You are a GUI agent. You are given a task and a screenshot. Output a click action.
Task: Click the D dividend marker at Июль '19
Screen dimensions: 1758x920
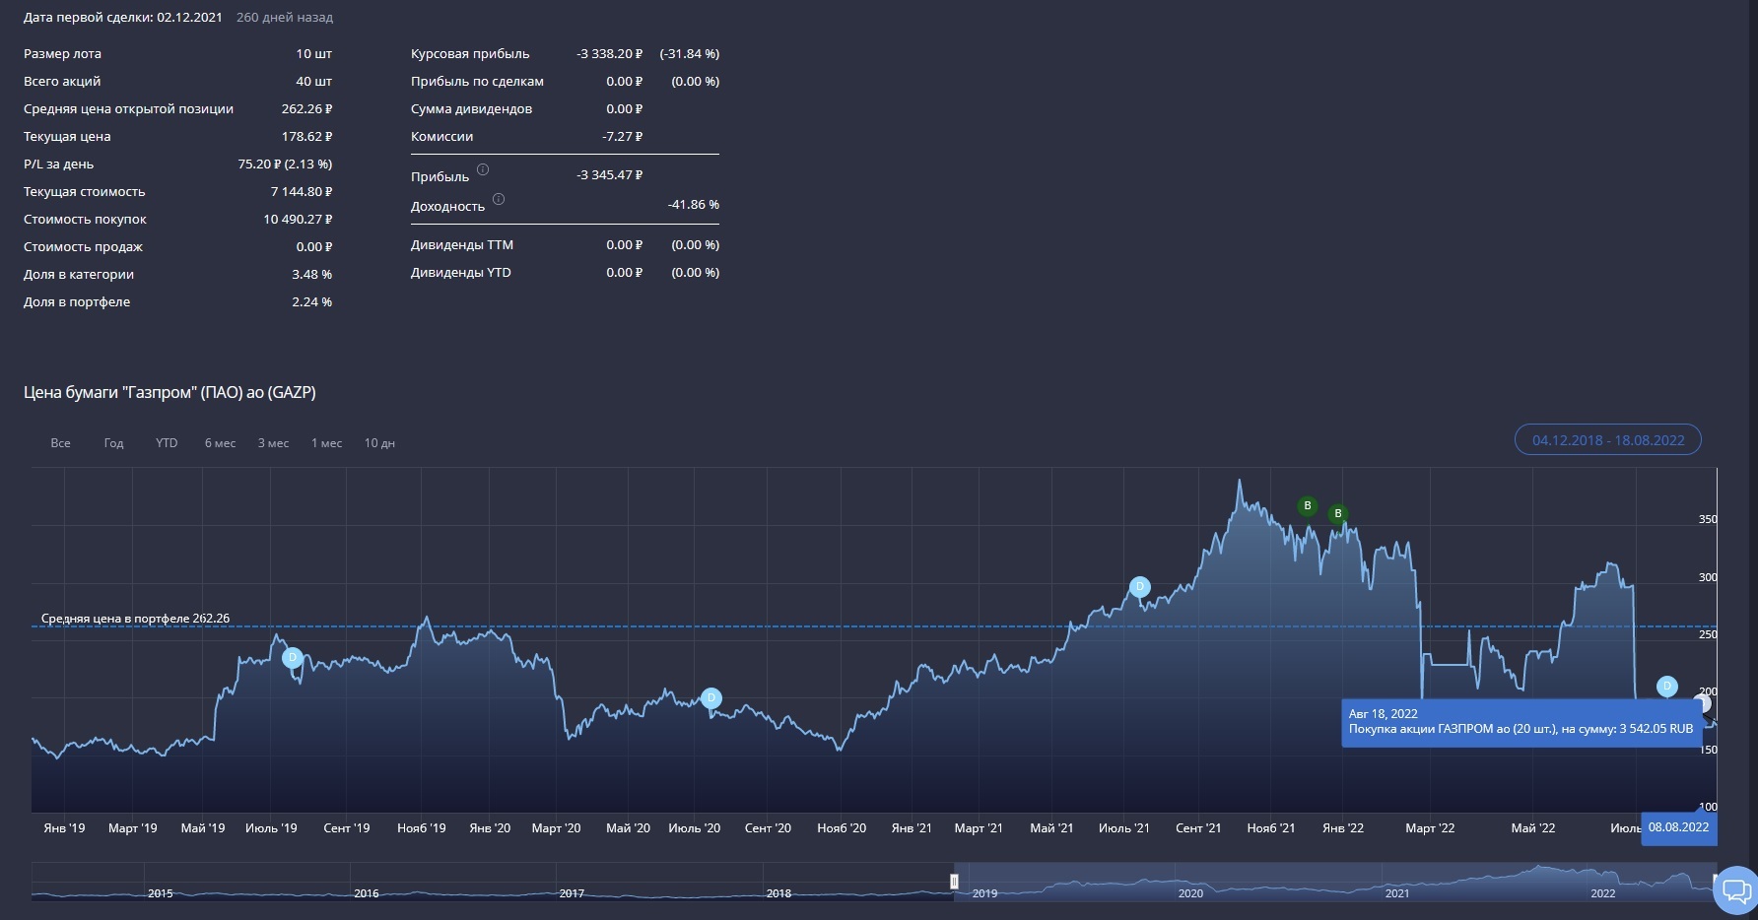click(x=292, y=658)
